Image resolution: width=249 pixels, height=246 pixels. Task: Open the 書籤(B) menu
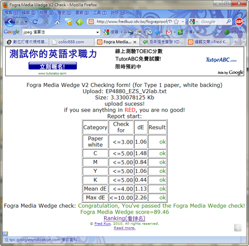click(x=82, y=13)
